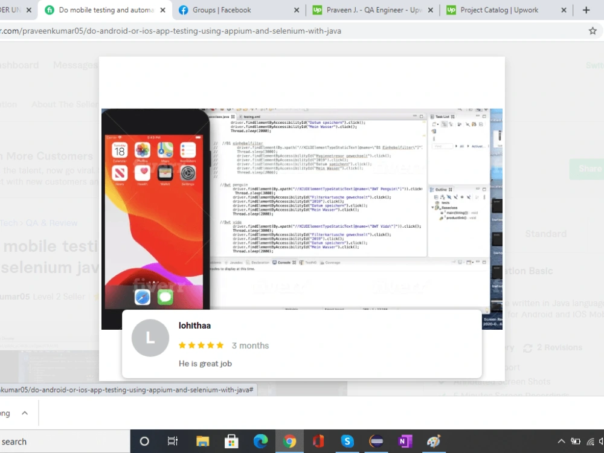
Task: Bookmark this page with the star icon
Action: [x=593, y=31]
